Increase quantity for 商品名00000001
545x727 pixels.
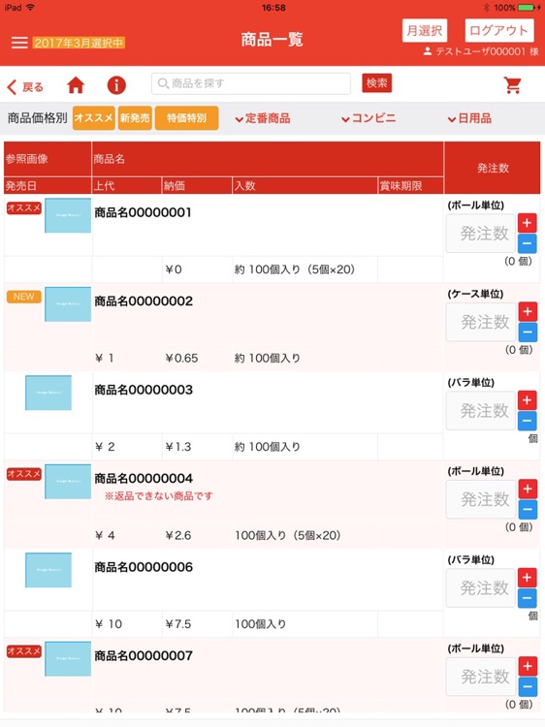click(x=527, y=223)
